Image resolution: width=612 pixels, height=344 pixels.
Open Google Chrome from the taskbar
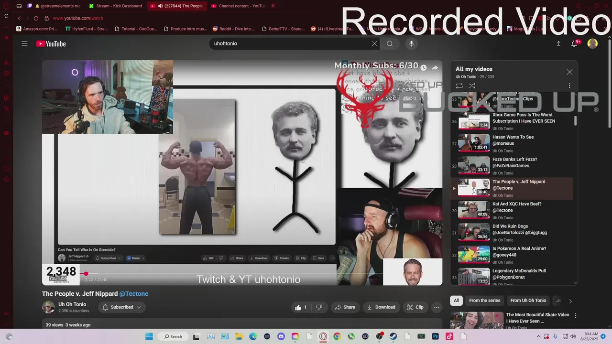tap(337, 336)
